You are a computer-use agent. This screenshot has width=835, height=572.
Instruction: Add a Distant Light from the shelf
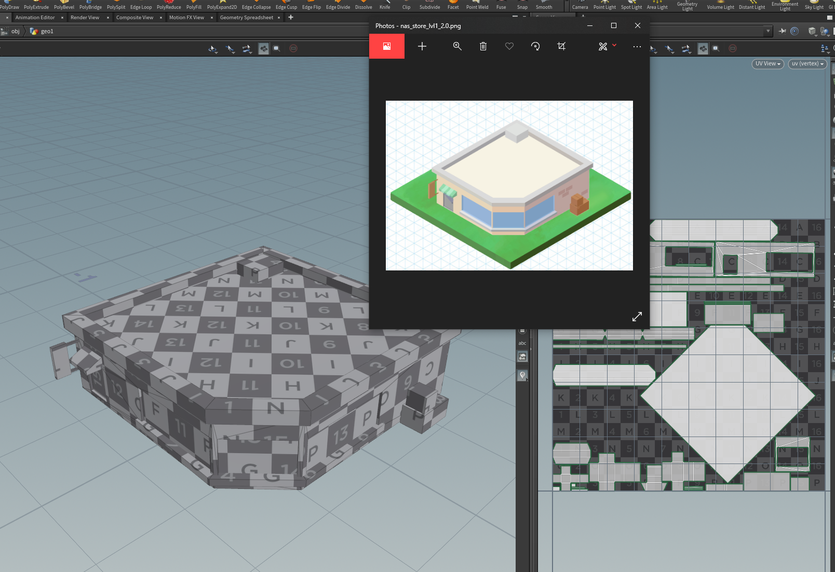[x=752, y=5]
